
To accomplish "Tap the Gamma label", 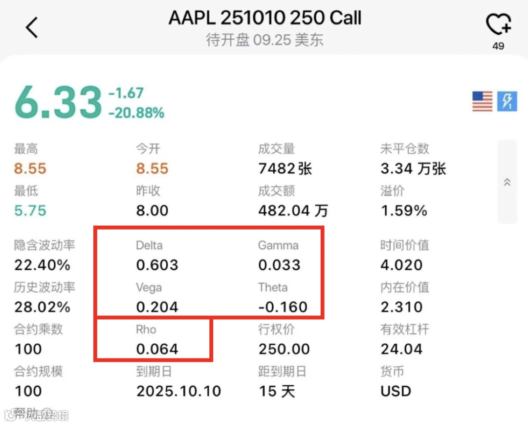I will [x=279, y=245].
